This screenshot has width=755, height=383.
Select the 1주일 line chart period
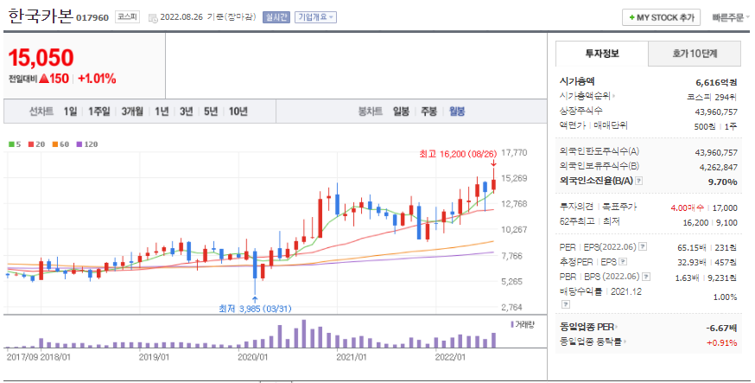98,112
